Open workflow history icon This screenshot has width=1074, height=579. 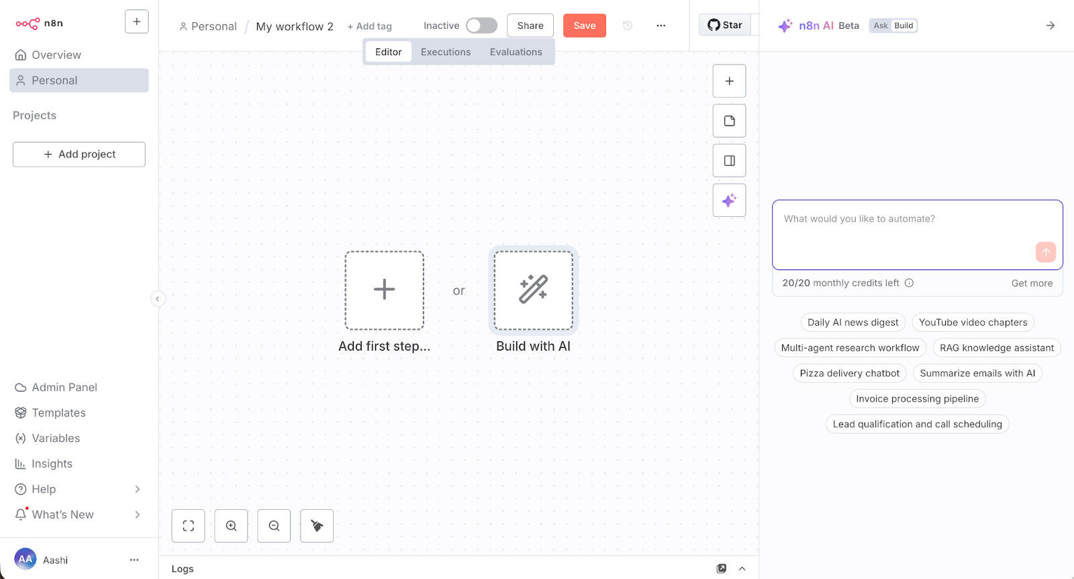click(x=628, y=26)
